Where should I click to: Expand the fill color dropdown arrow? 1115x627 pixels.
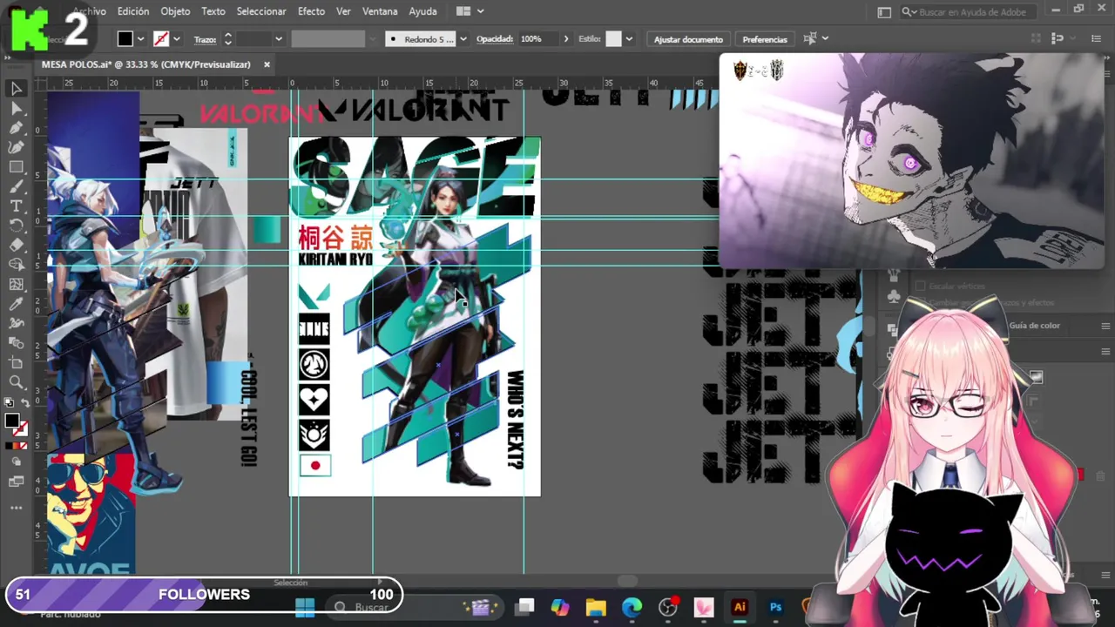[x=140, y=39]
